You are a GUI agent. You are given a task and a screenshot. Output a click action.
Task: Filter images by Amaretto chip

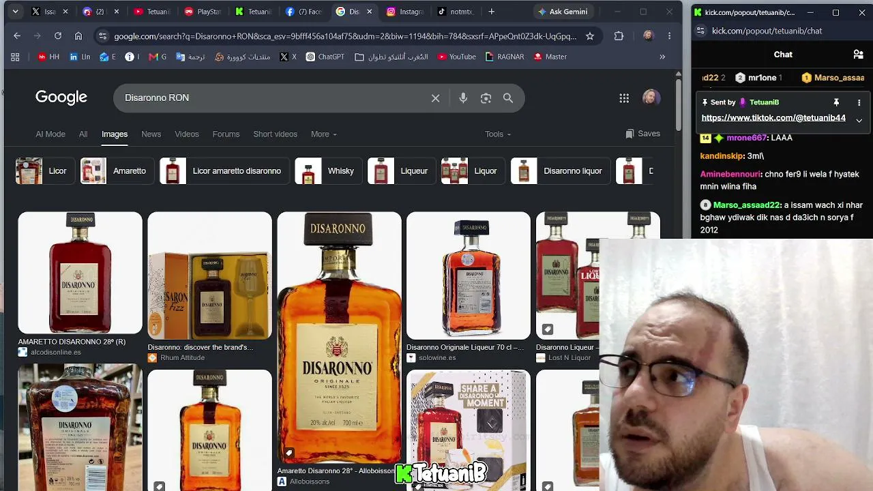point(116,171)
